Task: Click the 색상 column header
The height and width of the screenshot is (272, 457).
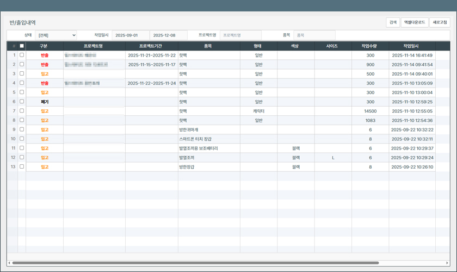Action: 295,46
